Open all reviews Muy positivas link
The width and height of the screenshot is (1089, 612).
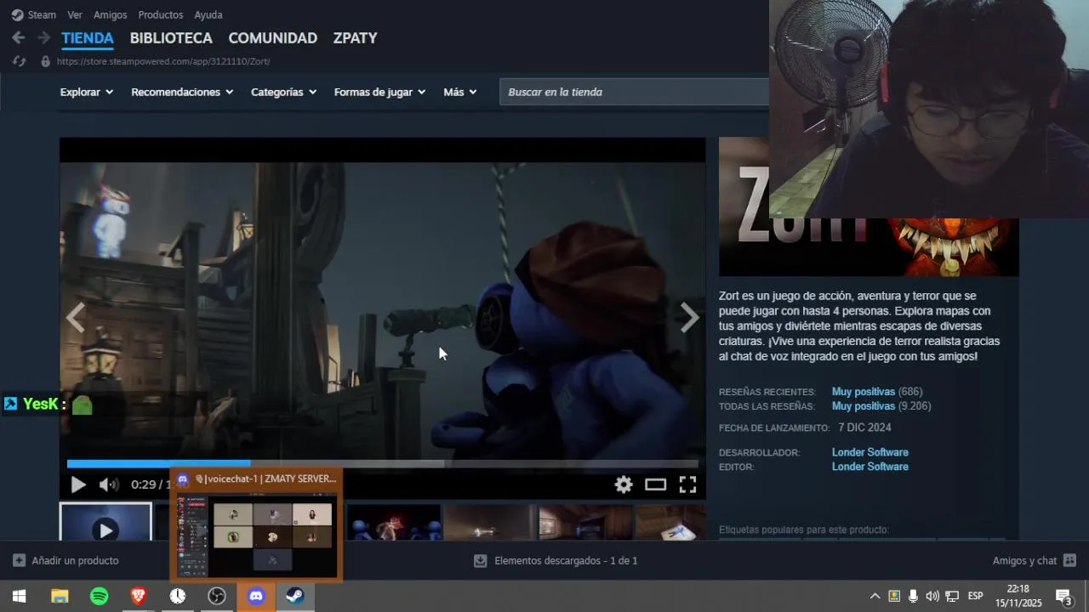pos(864,406)
